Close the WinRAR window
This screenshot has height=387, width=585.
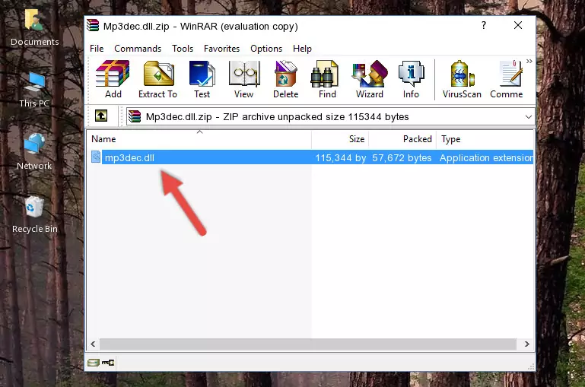coord(518,25)
